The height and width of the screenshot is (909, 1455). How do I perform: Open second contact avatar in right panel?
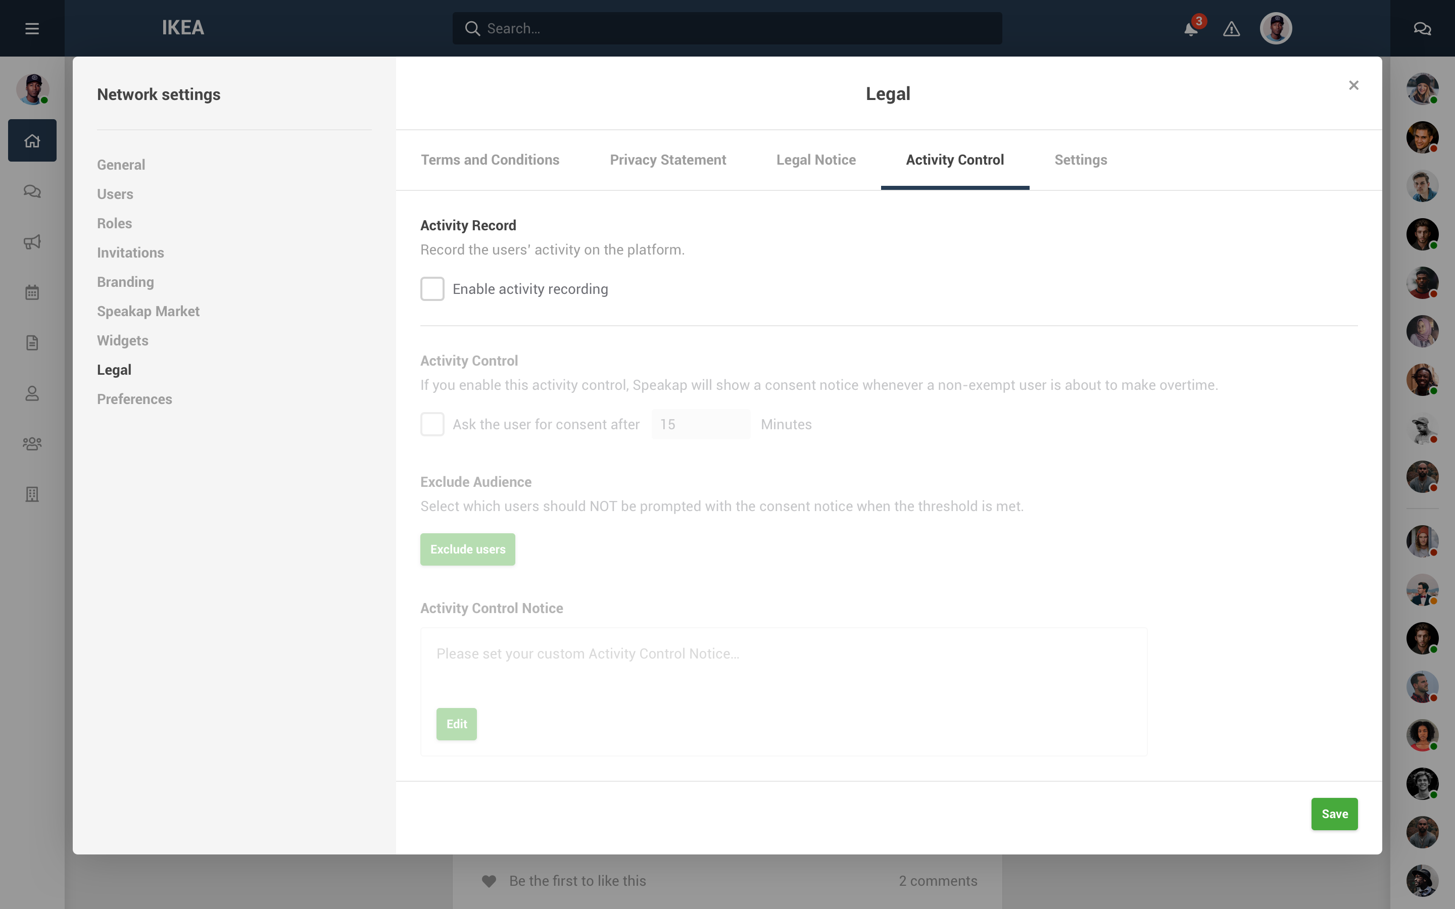(x=1422, y=137)
